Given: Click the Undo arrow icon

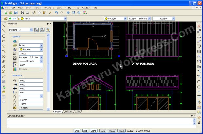Looking at the screenshot, I should click(x=56, y=13).
